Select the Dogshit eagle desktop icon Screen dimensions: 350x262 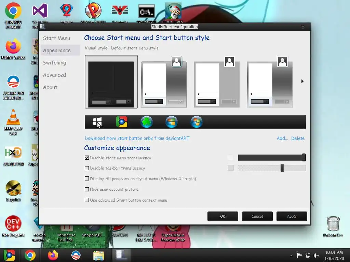(13, 191)
